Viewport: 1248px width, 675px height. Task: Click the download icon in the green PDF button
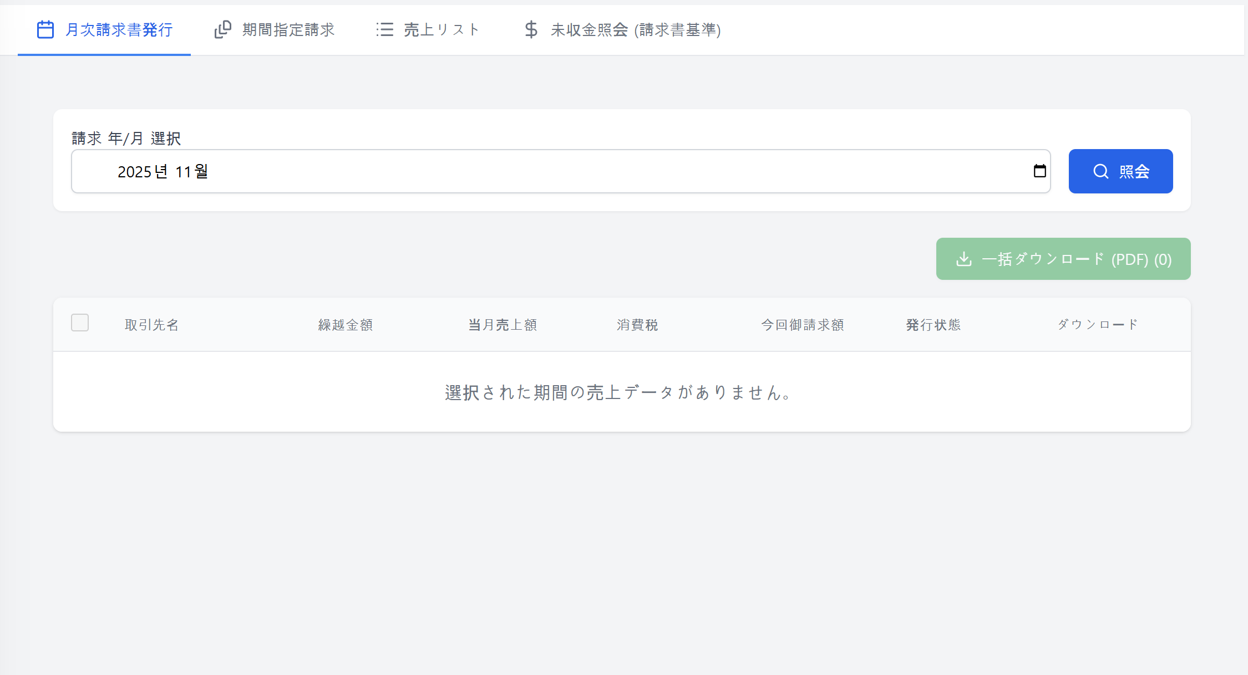[x=963, y=259]
